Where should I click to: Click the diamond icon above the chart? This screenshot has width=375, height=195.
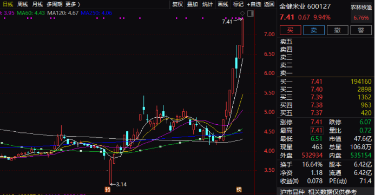click(x=242, y=14)
